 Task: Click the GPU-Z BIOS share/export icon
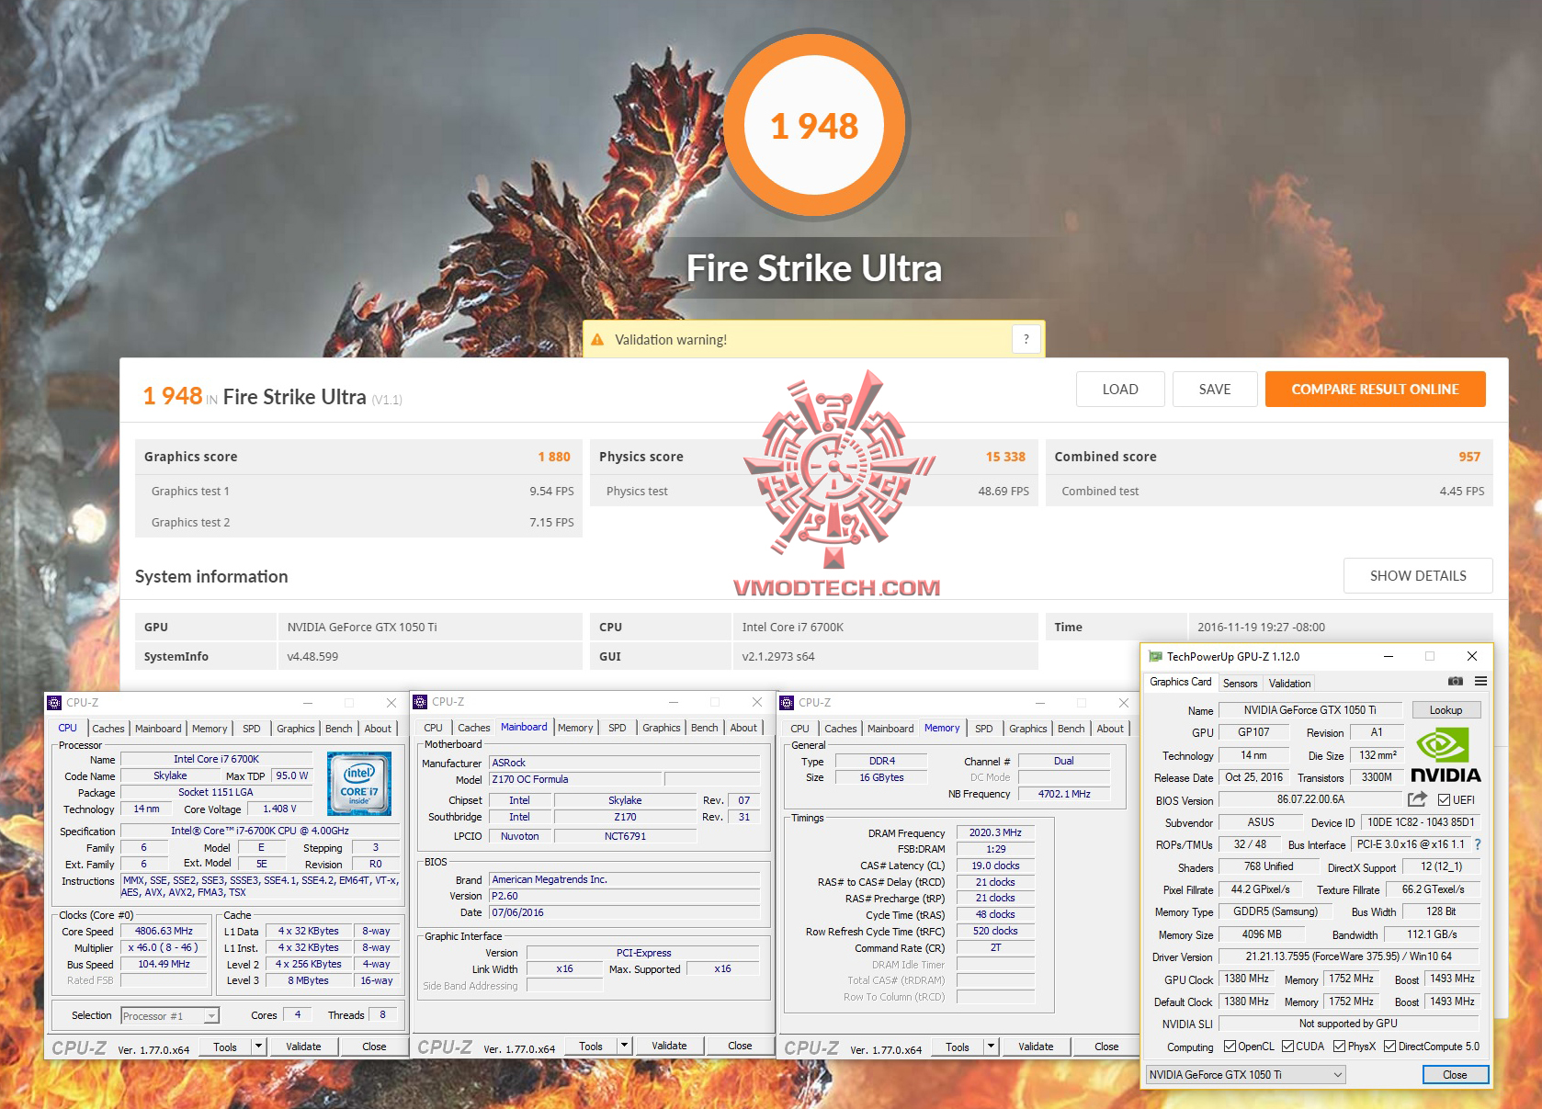click(x=1418, y=799)
